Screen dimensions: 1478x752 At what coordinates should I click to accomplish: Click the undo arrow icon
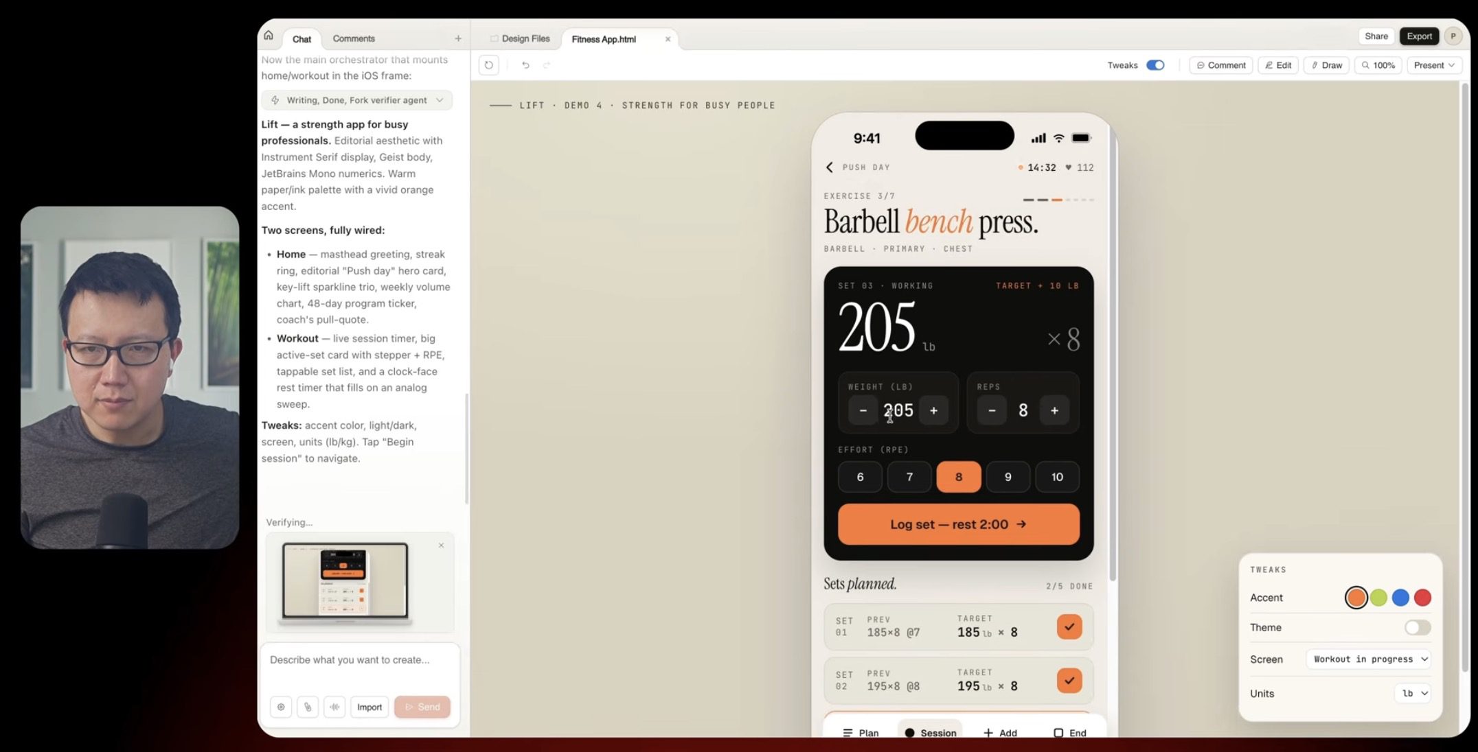coord(525,65)
